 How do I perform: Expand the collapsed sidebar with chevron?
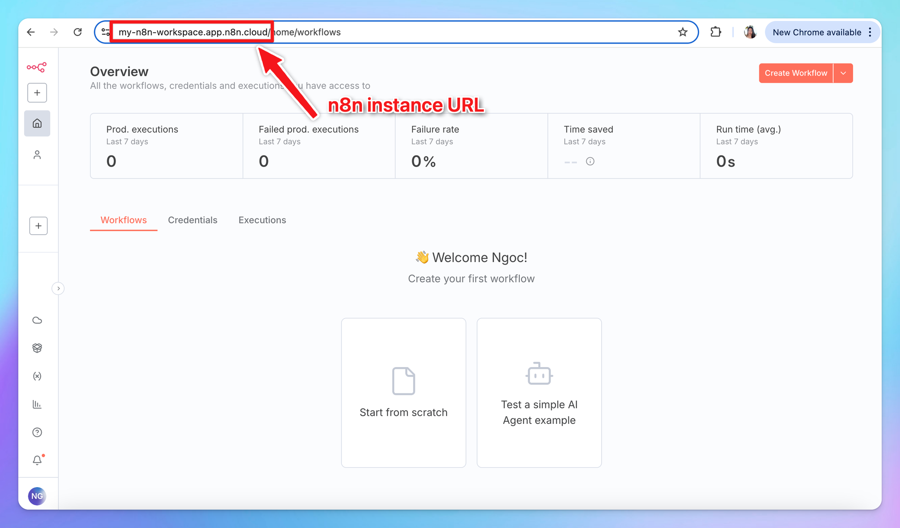tap(58, 288)
